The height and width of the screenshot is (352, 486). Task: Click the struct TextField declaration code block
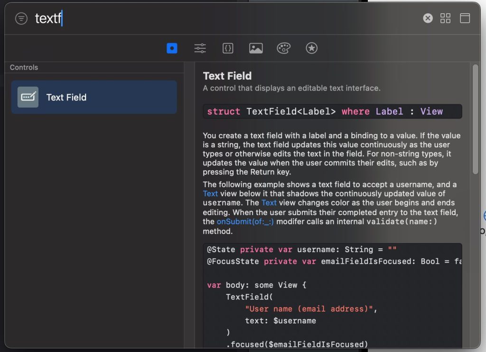(332, 112)
